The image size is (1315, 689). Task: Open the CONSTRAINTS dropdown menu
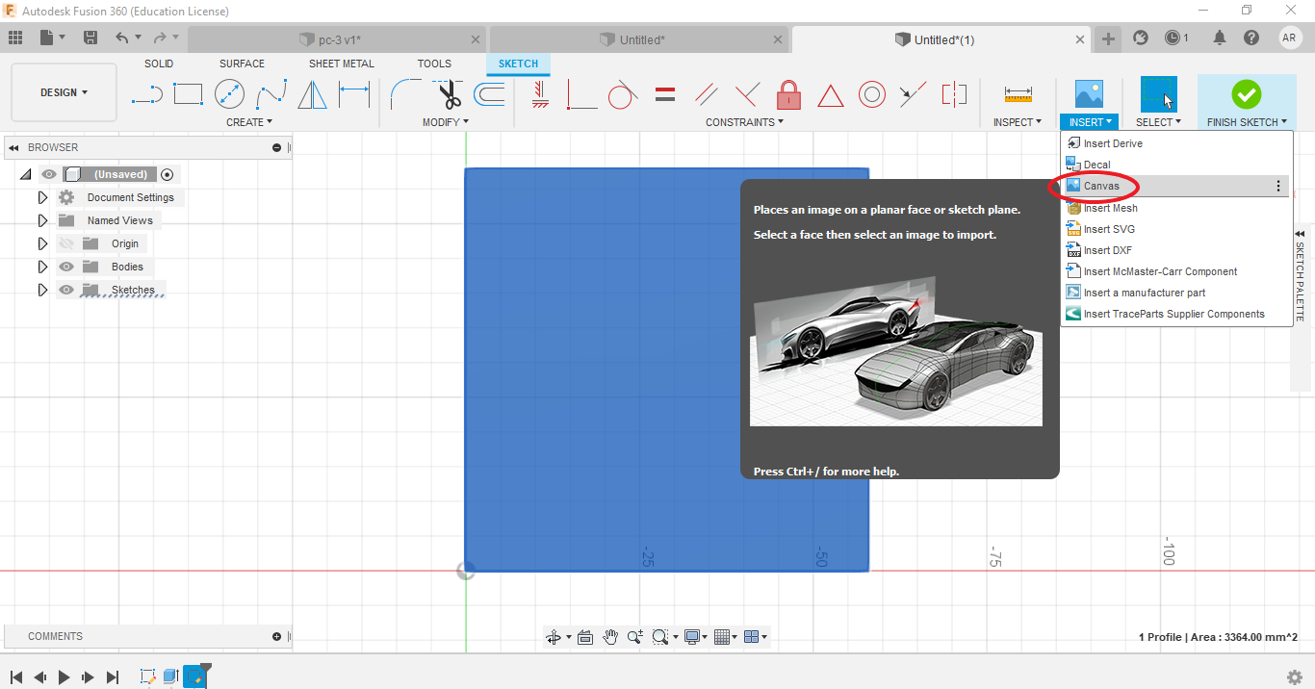(x=744, y=122)
